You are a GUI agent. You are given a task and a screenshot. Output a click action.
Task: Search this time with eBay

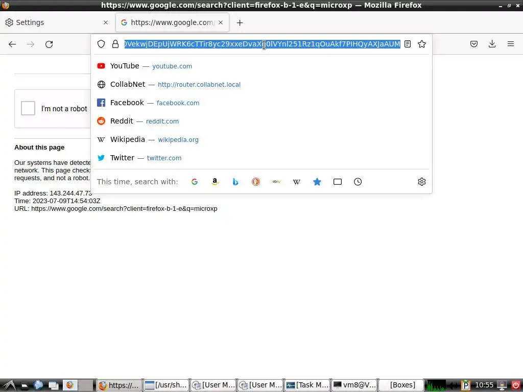pos(276,182)
